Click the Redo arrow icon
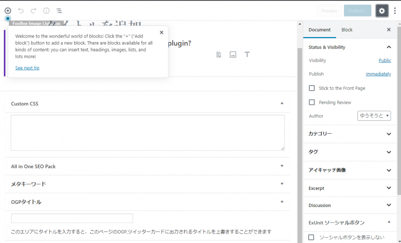 (x=34, y=10)
